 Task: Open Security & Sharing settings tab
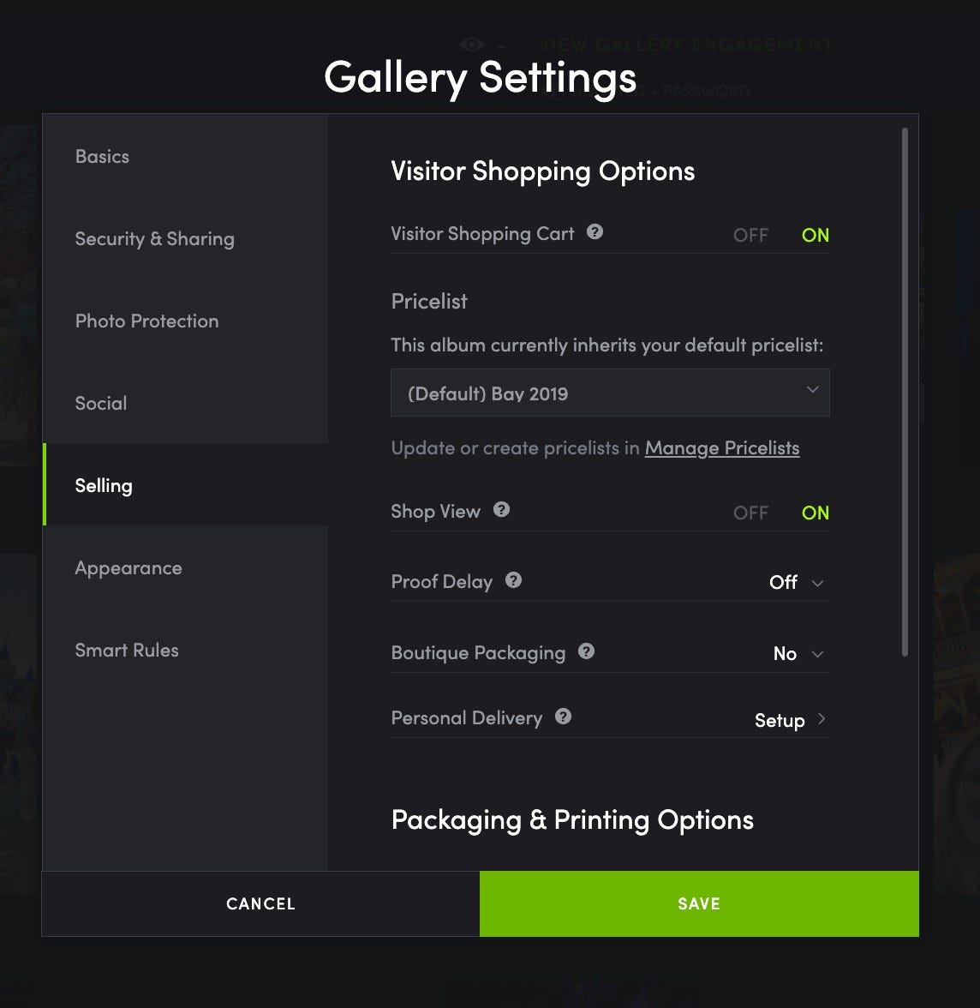[x=155, y=239]
